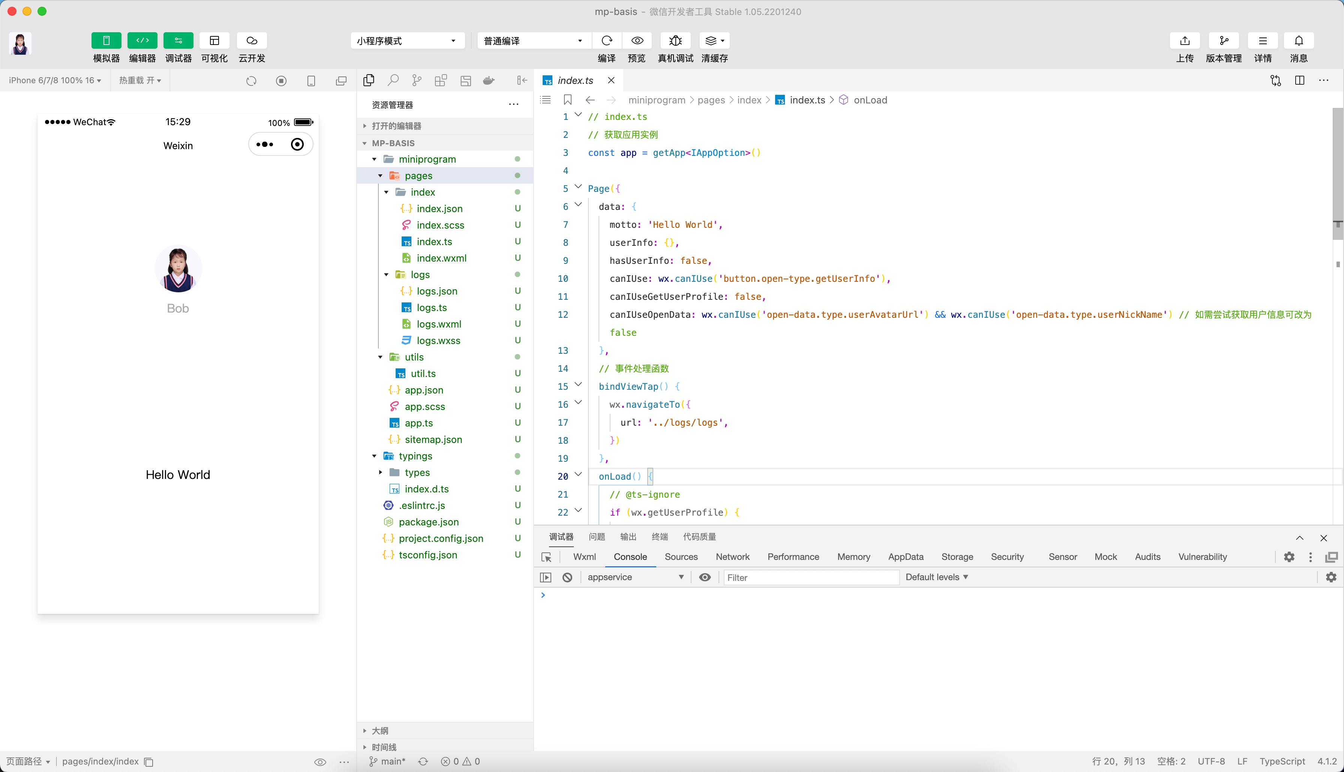Open the source control branch icon
The width and height of the screenshot is (1344, 772).
[417, 80]
